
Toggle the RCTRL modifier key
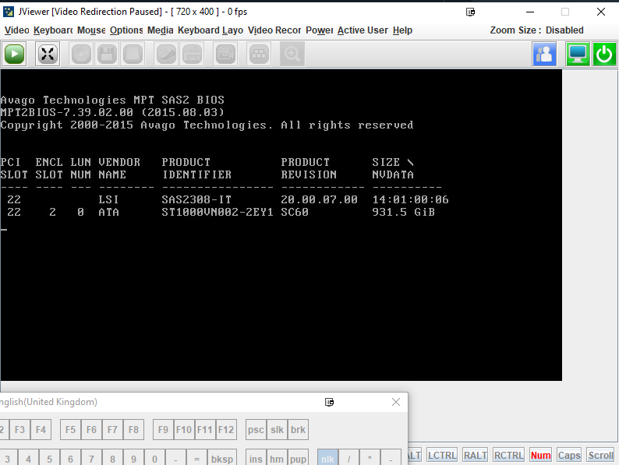tap(508, 455)
